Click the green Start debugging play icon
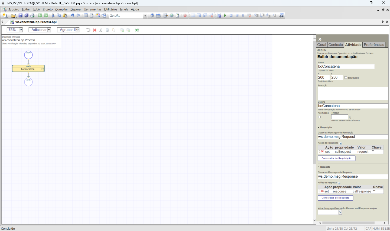The image size is (390, 231). (225, 16)
